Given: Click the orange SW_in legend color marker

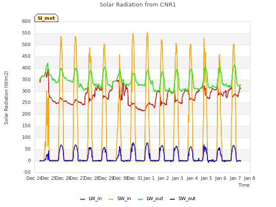Looking at the screenshot, I should 111,199.
